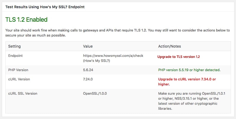This screenshot has width=236, height=119.
Task: Click the 'cURL SSL Version' setting cell
Action: (x=23, y=93)
